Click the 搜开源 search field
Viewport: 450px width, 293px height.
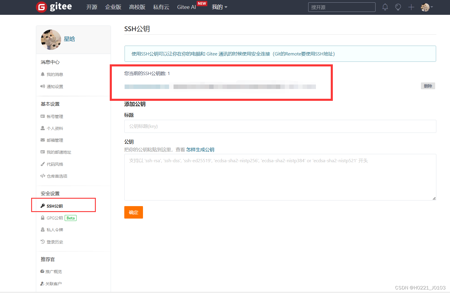341,7
